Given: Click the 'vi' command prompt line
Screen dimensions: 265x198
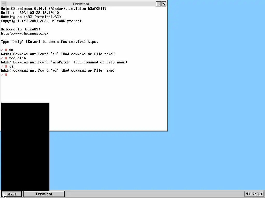Looking at the screenshot, I should click(x=7, y=66).
